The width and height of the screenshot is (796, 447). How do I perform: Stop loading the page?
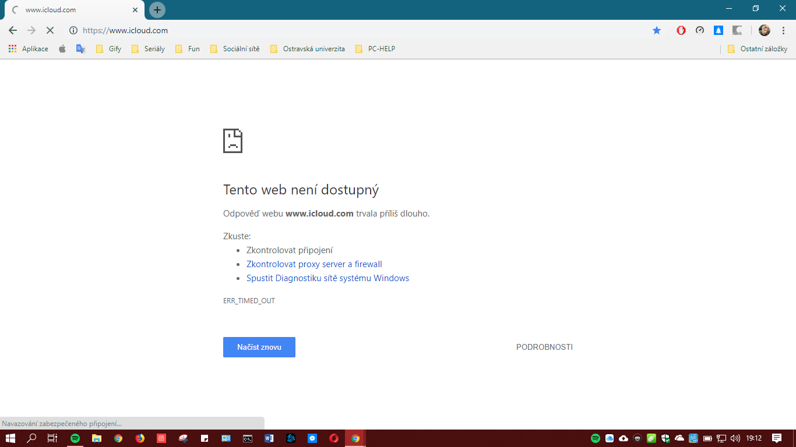(x=50, y=30)
